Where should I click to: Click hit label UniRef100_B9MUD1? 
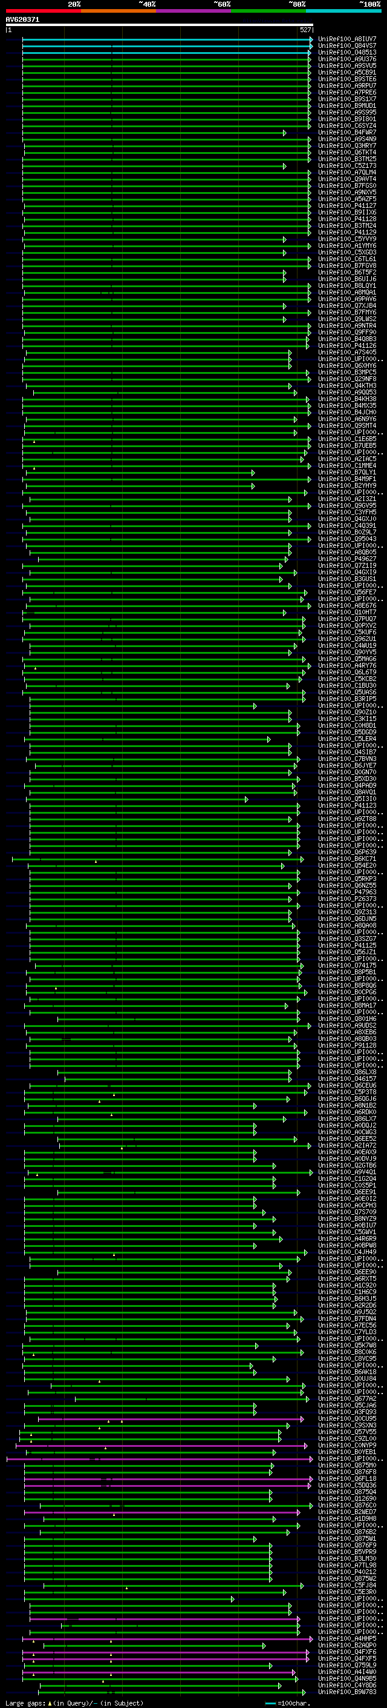347,105
